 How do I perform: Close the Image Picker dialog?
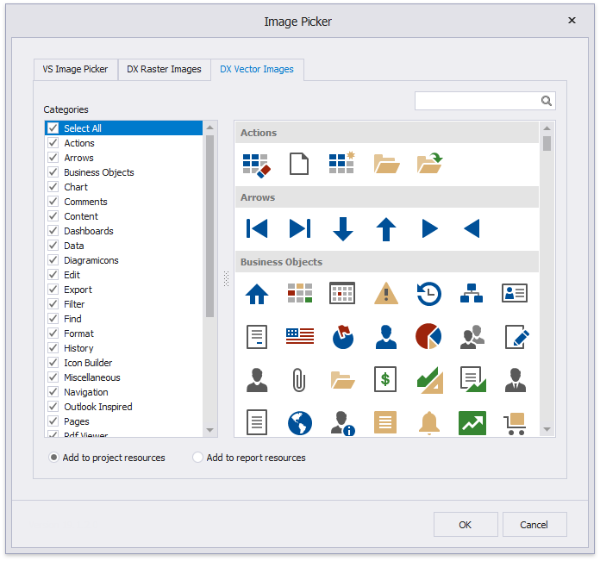572,21
